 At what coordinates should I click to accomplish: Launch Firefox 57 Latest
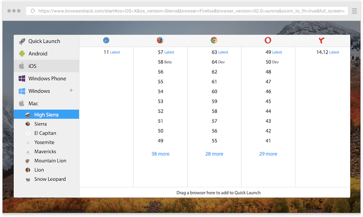(166, 52)
